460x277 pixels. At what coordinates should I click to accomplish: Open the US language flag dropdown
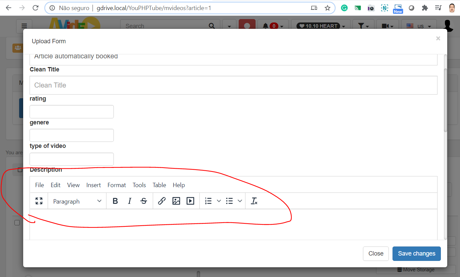[x=419, y=26]
